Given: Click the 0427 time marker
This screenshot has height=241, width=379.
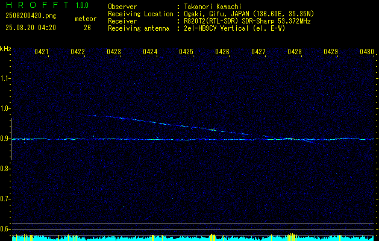Looking at the screenshot, I should coord(258,51).
